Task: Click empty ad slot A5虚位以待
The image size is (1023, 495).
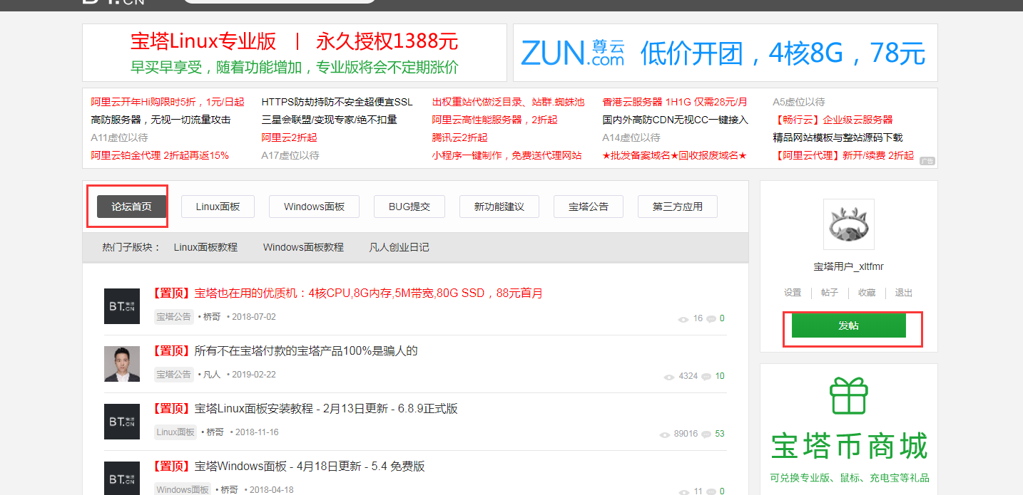Action: pos(799,102)
